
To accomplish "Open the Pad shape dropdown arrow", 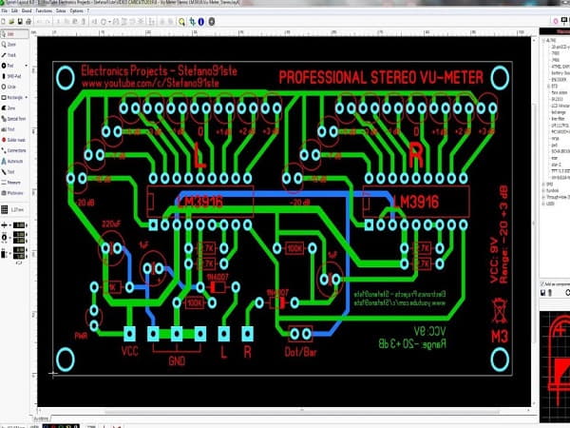I will [26, 66].
